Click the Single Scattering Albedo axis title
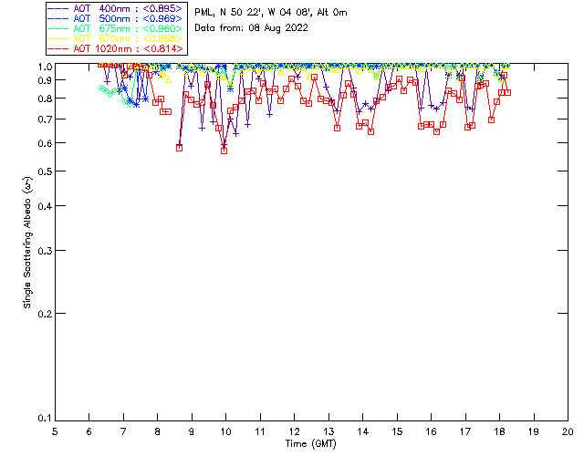The height and width of the screenshot is (467, 584). click(x=27, y=242)
